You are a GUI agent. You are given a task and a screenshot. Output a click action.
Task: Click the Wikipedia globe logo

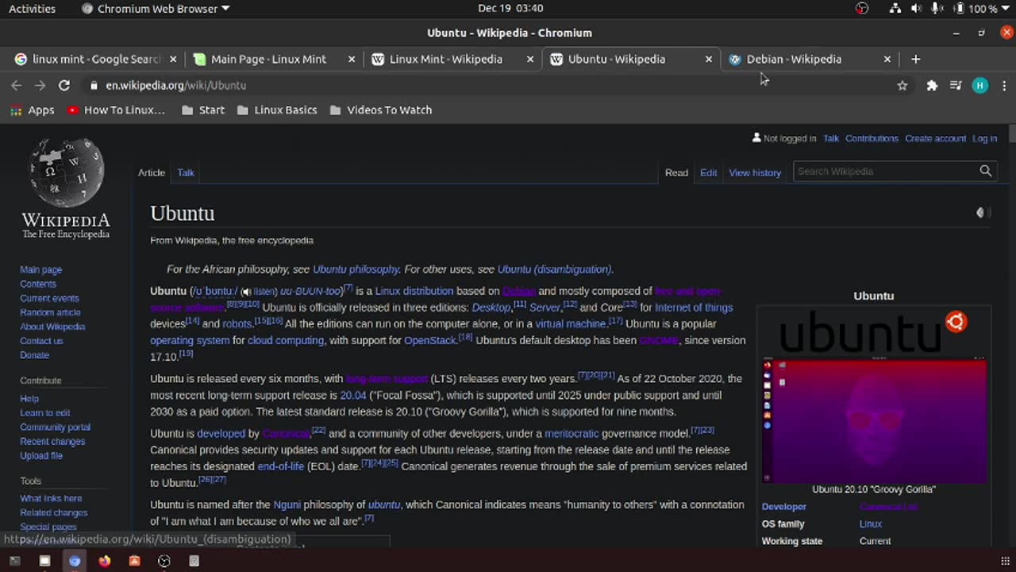[x=66, y=173]
